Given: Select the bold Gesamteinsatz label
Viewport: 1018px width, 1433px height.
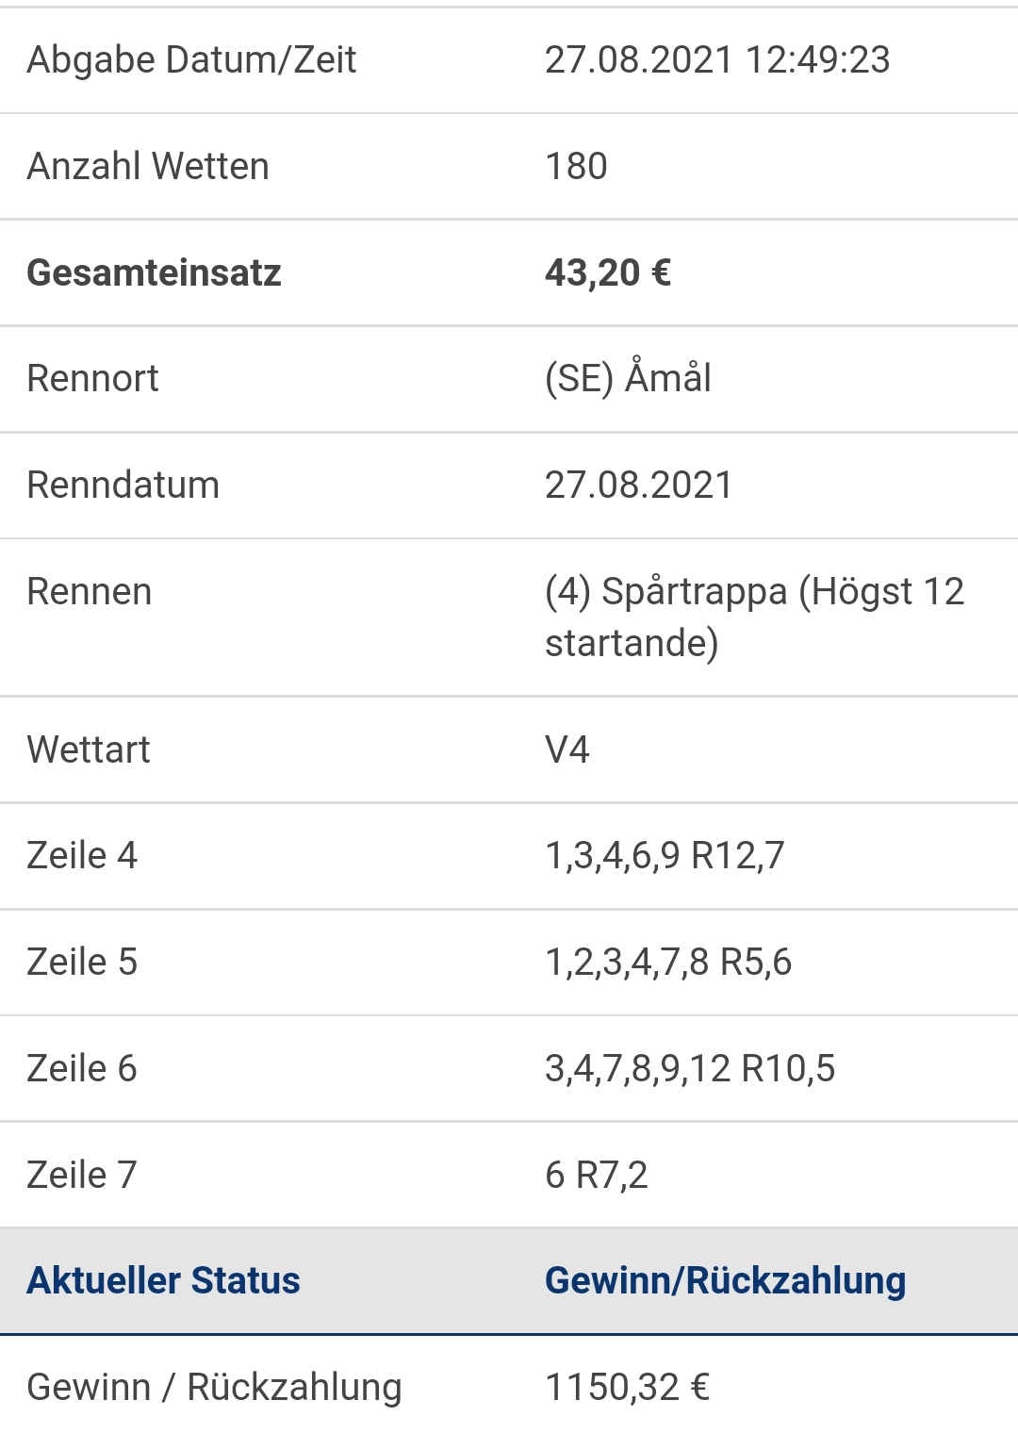Looking at the screenshot, I should [154, 272].
